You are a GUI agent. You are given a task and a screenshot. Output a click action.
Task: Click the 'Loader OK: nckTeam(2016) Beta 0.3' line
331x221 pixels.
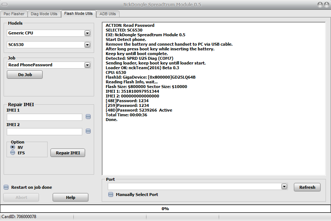pyautogui.click(x=142, y=68)
